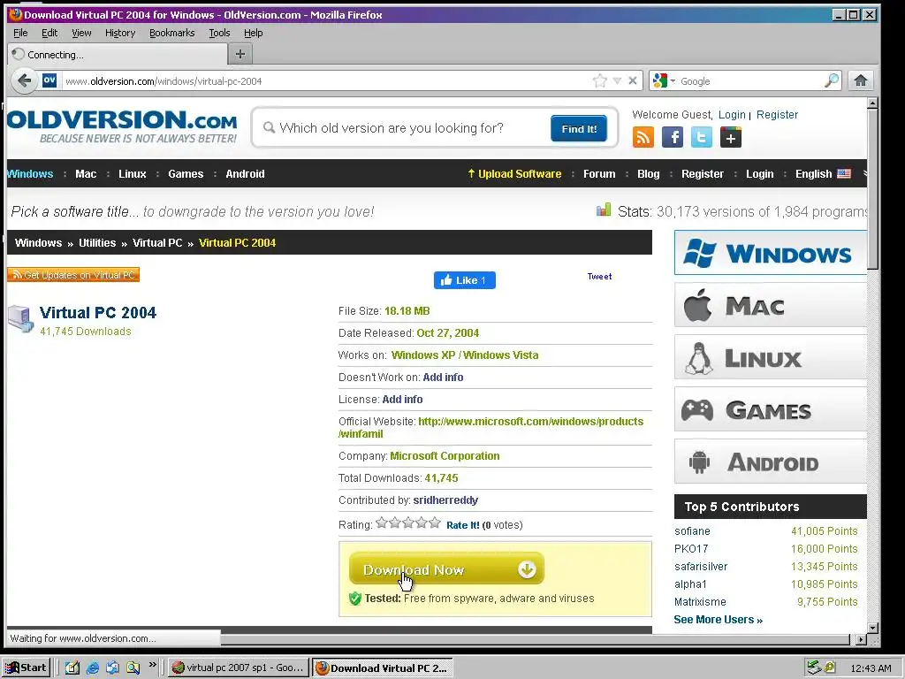This screenshot has width=905, height=679.
Task: Click Virtual PC breadcrumb link
Action: pos(157,243)
